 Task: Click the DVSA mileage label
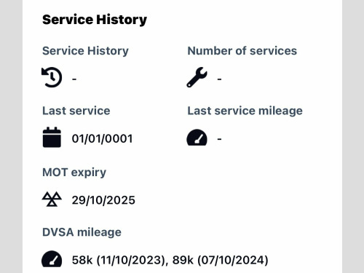(82, 232)
